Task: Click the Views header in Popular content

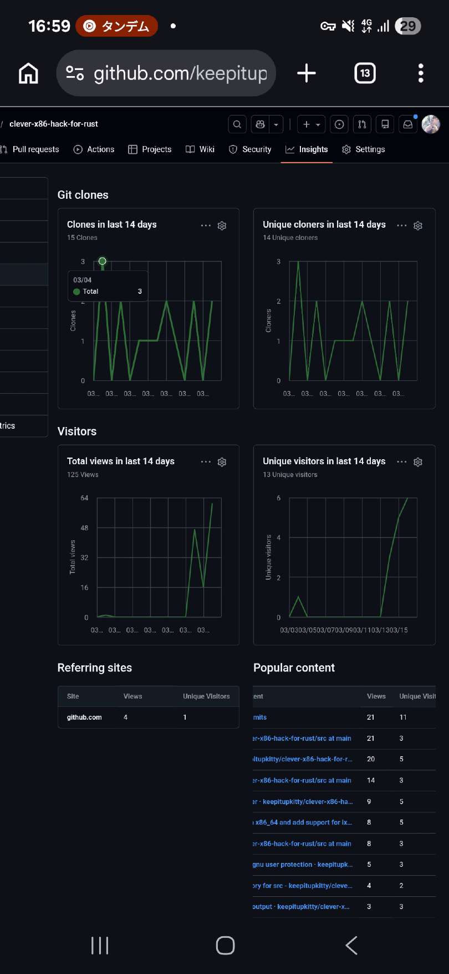Action: tap(376, 696)
